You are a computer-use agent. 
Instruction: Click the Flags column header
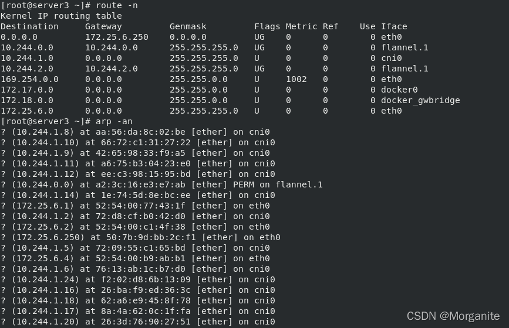pyautogui.click(x=267, y=26)
